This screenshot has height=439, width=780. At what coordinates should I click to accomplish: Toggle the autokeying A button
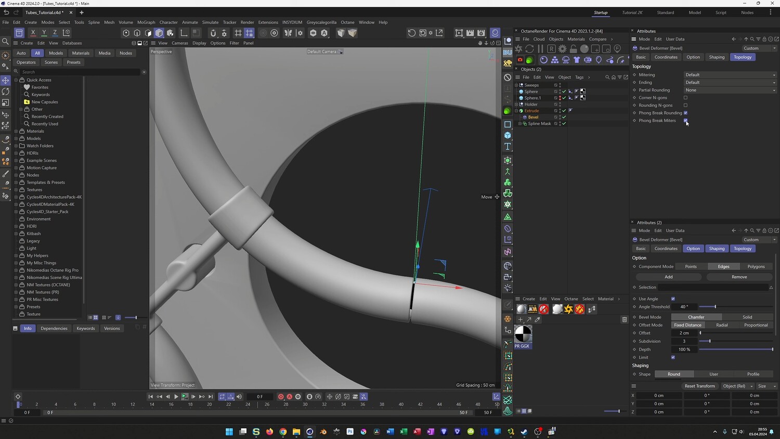(x=290, y=396)
